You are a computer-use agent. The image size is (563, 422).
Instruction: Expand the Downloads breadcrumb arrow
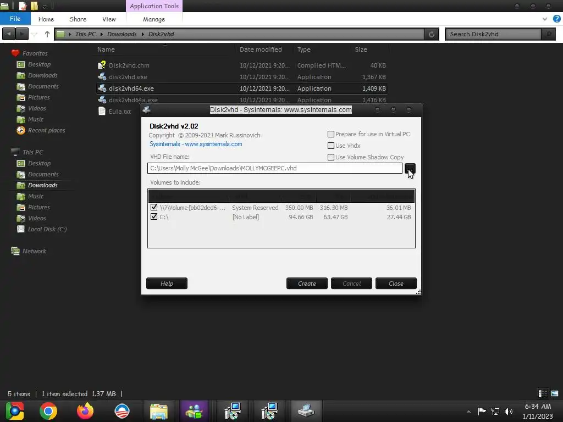[142, 34]
